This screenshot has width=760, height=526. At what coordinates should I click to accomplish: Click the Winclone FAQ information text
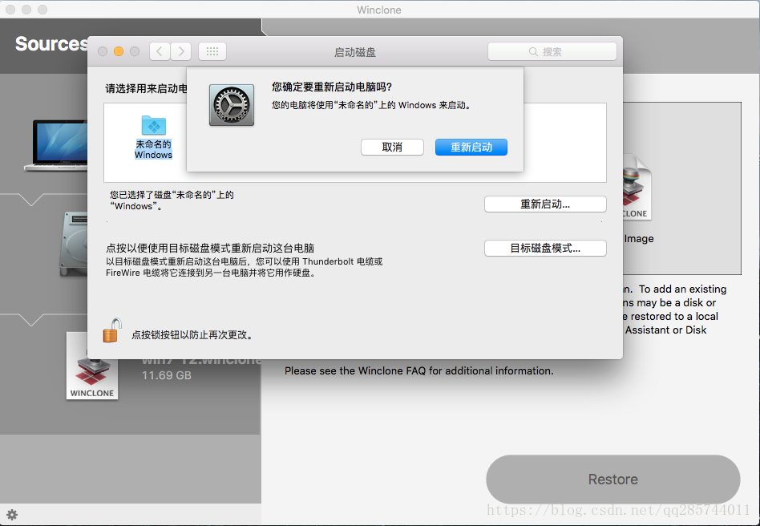(x=418, y=371)
